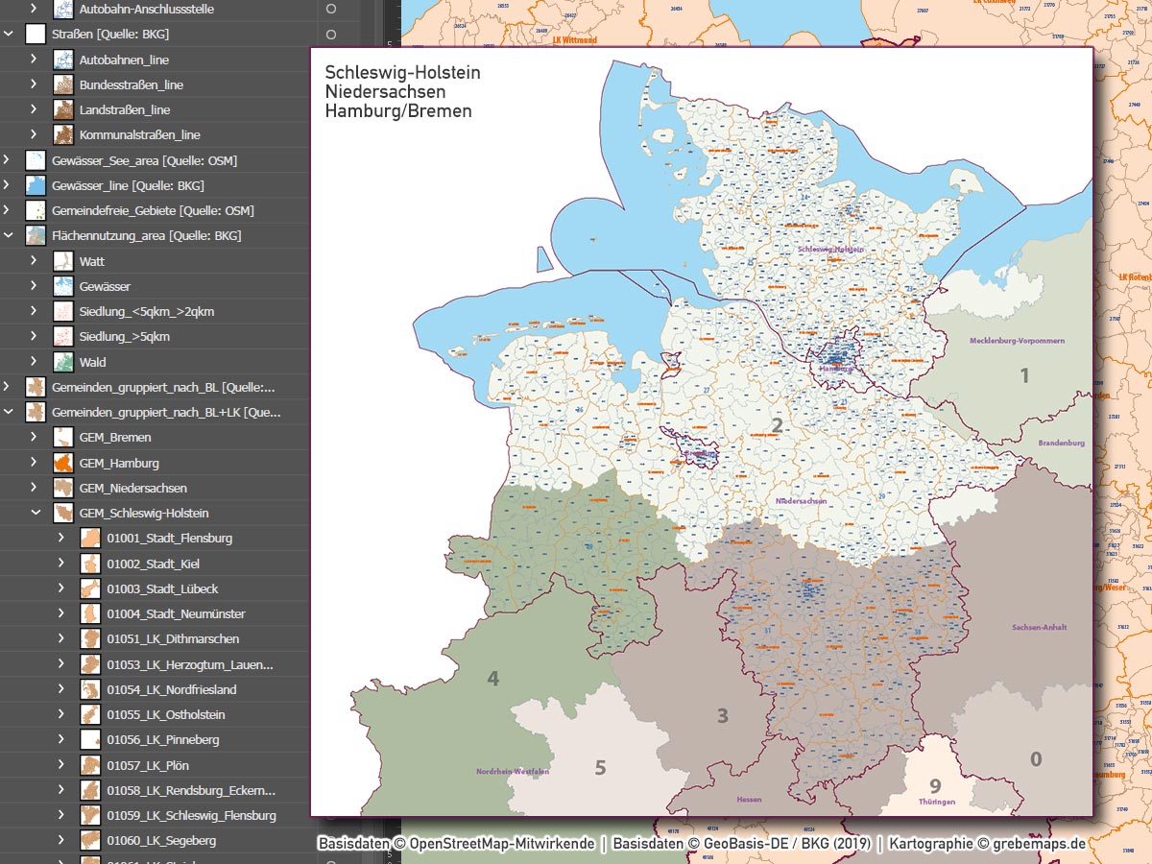The image size is (1152, 864).
Task: Click the Siedlung_>5qkm layer thumbnail
Action: (62, 336)
